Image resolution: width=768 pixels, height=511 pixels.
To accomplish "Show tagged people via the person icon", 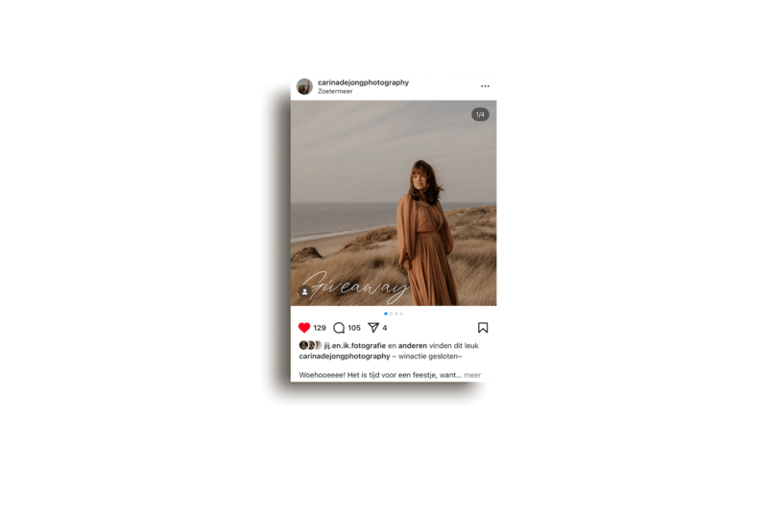I will tap(304, 291).
